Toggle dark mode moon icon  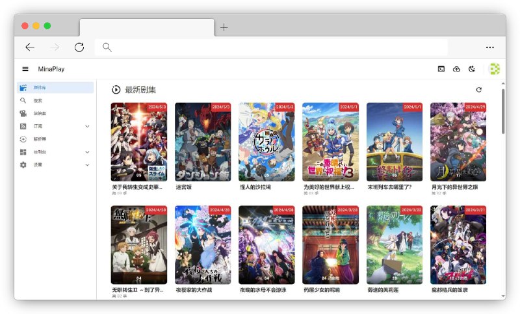(x=472, y=69)
